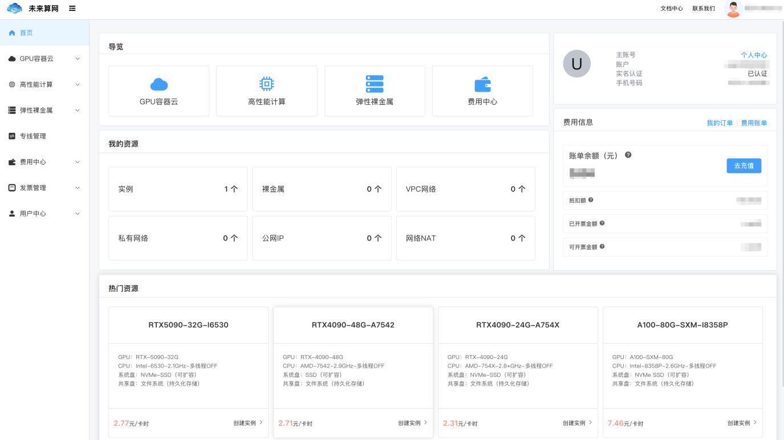Click 创建实例 for RTX4090-48G-A7542

point(413,423)
